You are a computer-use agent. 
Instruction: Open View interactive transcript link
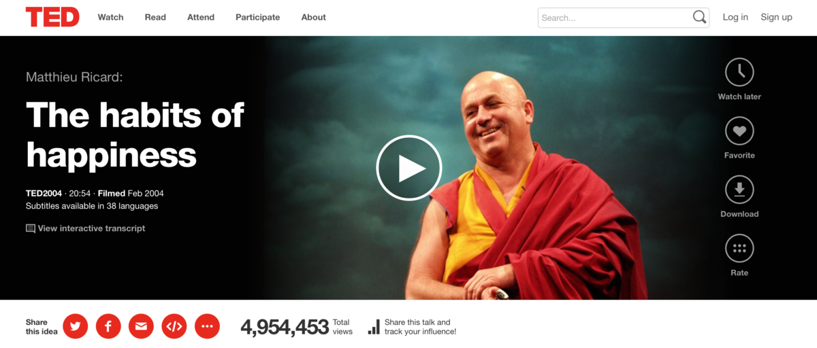[x=86, y=228]
